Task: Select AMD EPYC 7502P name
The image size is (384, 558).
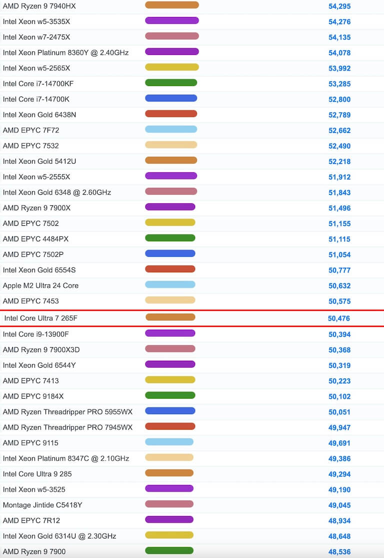Action: pyautogui.click(x=33, y=254)
